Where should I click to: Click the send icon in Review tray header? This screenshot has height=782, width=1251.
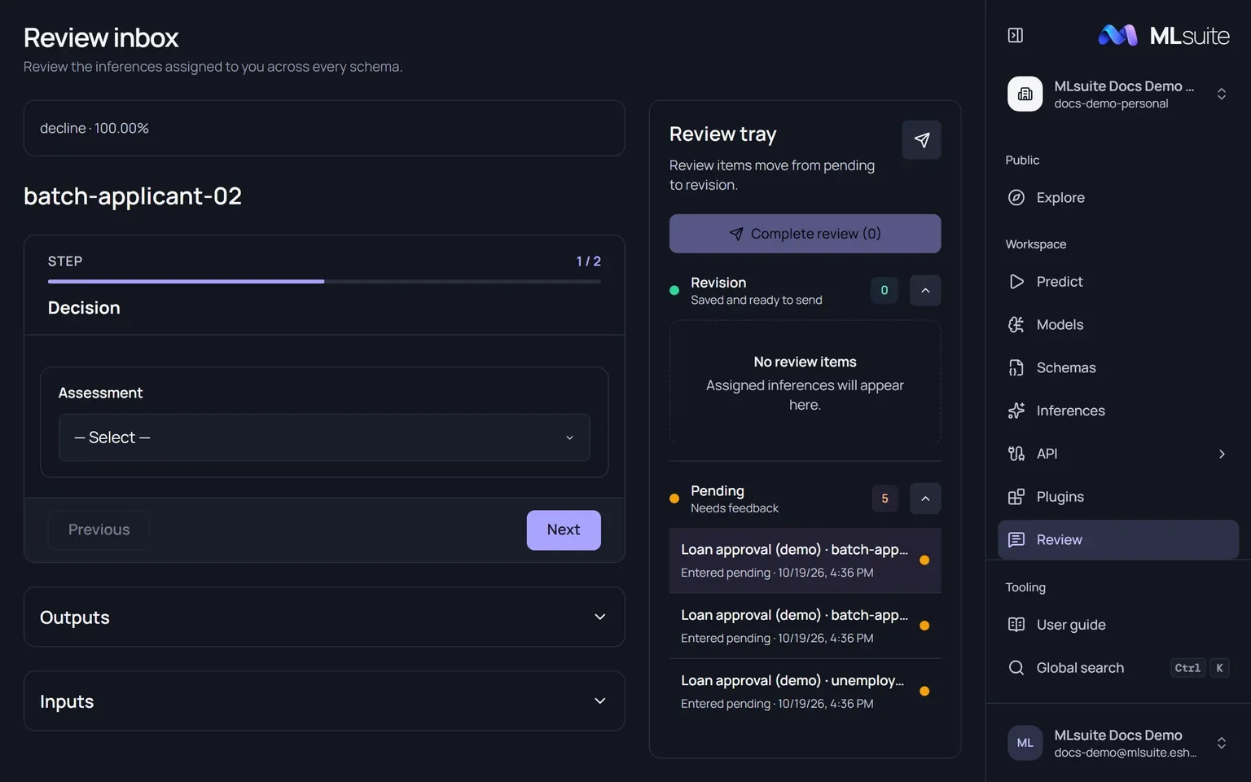(x=922, y=140)
